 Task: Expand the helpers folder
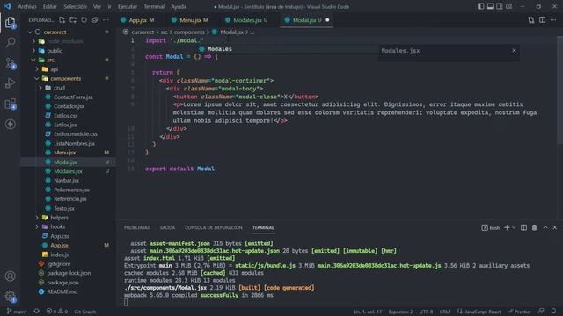tap(37, 218)
